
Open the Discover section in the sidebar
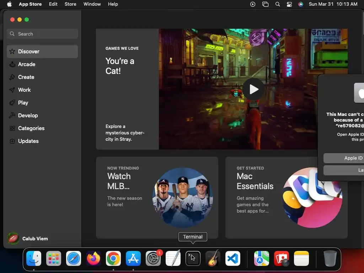pos(42,52)
